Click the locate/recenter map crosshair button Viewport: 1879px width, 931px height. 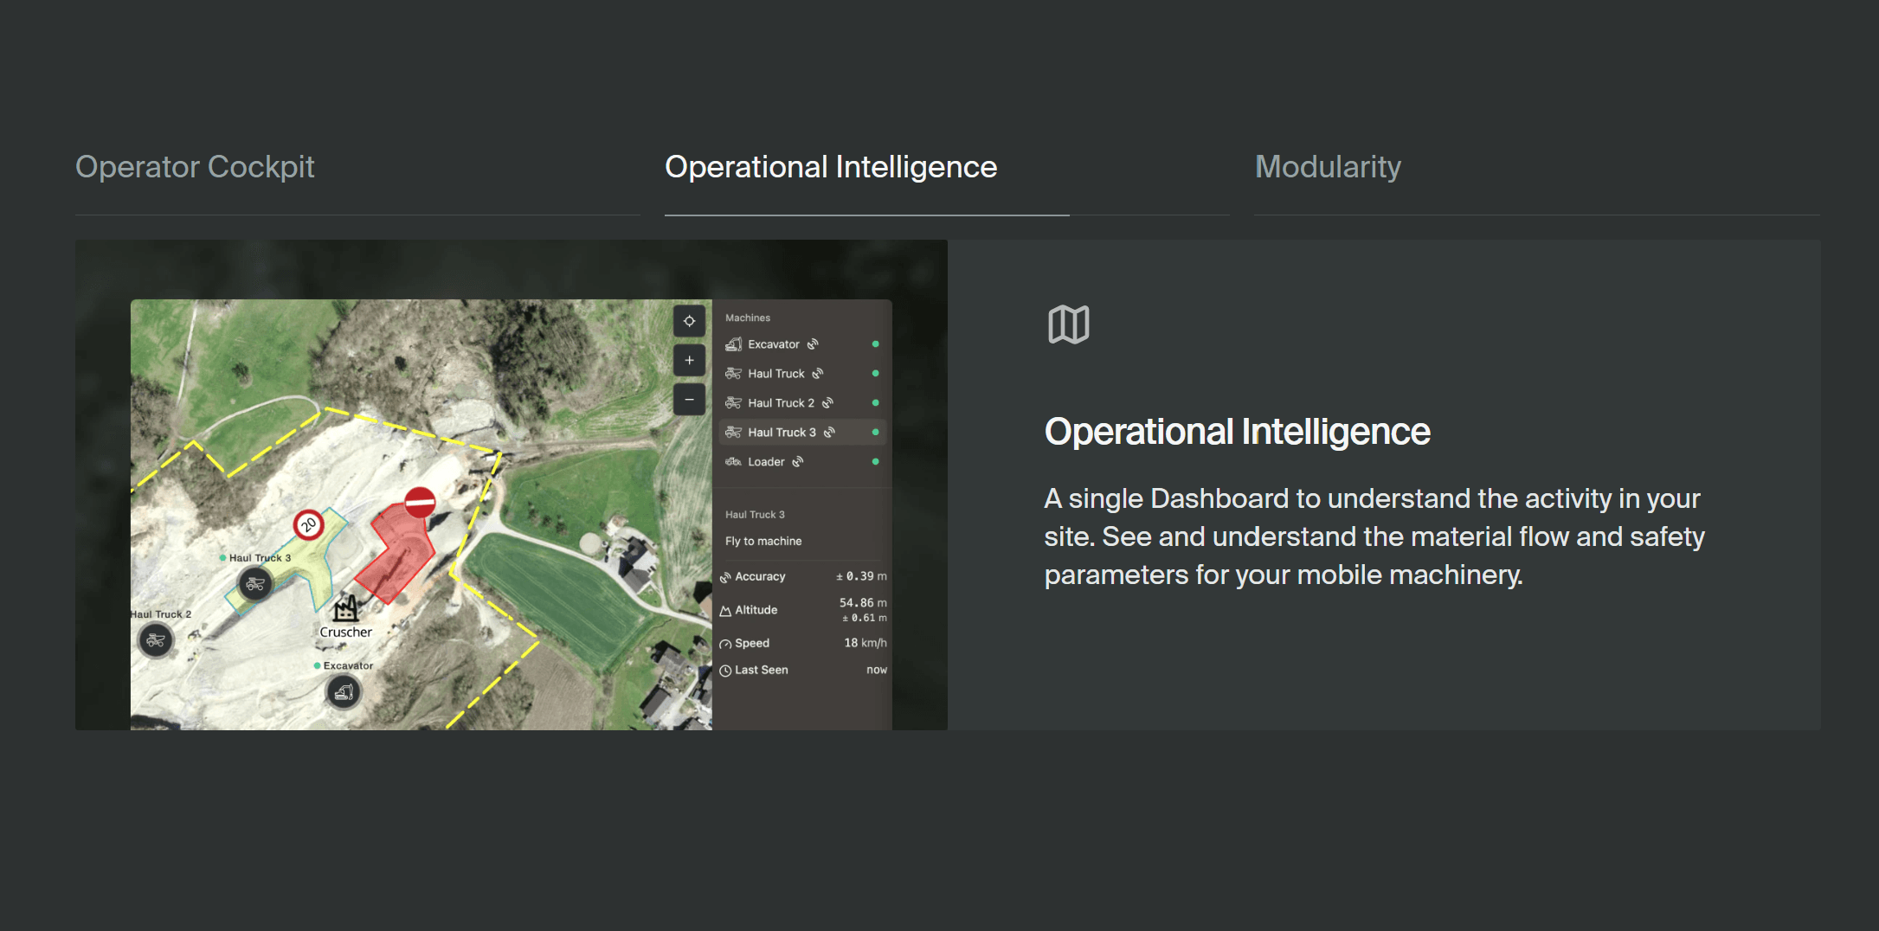coord(689,321)
